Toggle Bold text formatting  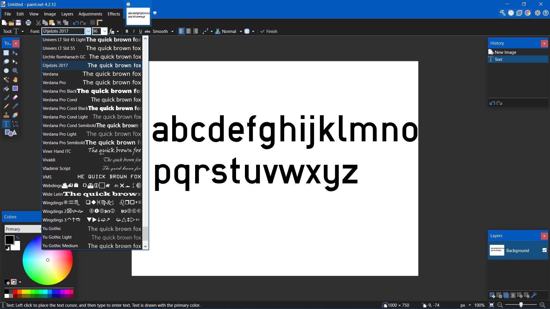pos(127,31)
